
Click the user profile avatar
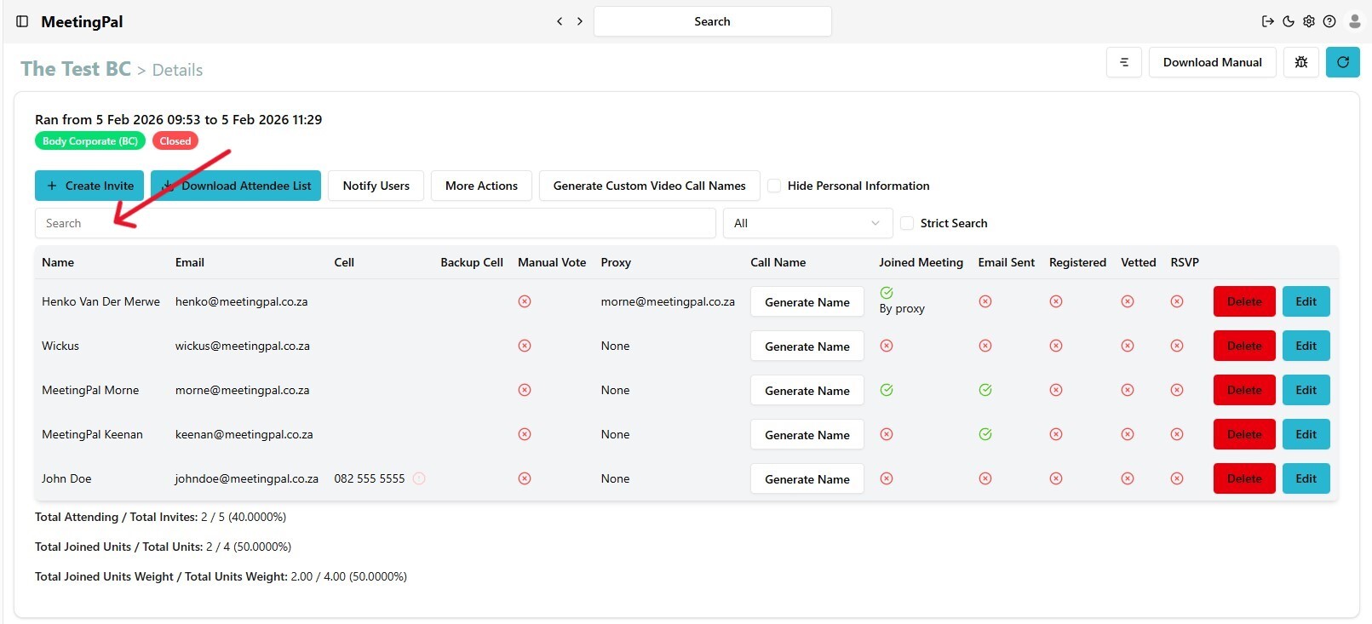click(1354, 21)
